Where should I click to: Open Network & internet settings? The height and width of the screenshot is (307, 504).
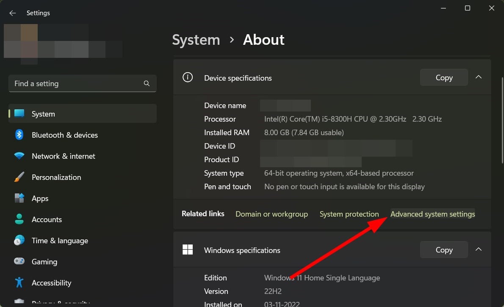[83, 156]
